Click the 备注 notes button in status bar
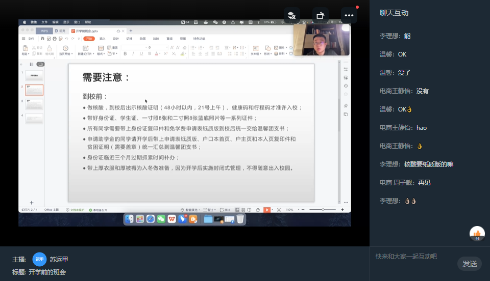This screenshot has width=490, height=281. click(x=209, y=210)
